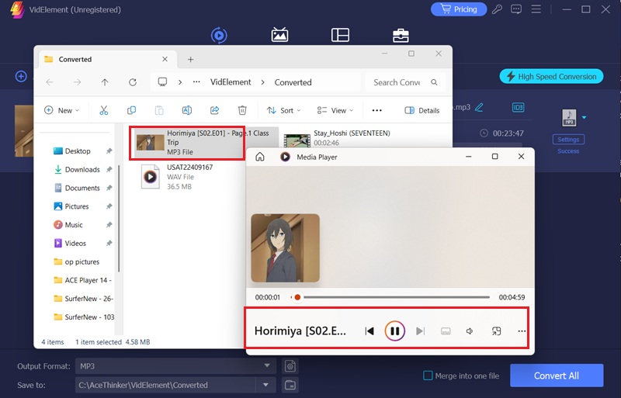Click the Share icon in File Explorer
The height and width of the screenshot is (398, 621).
(x=215, y=110)
